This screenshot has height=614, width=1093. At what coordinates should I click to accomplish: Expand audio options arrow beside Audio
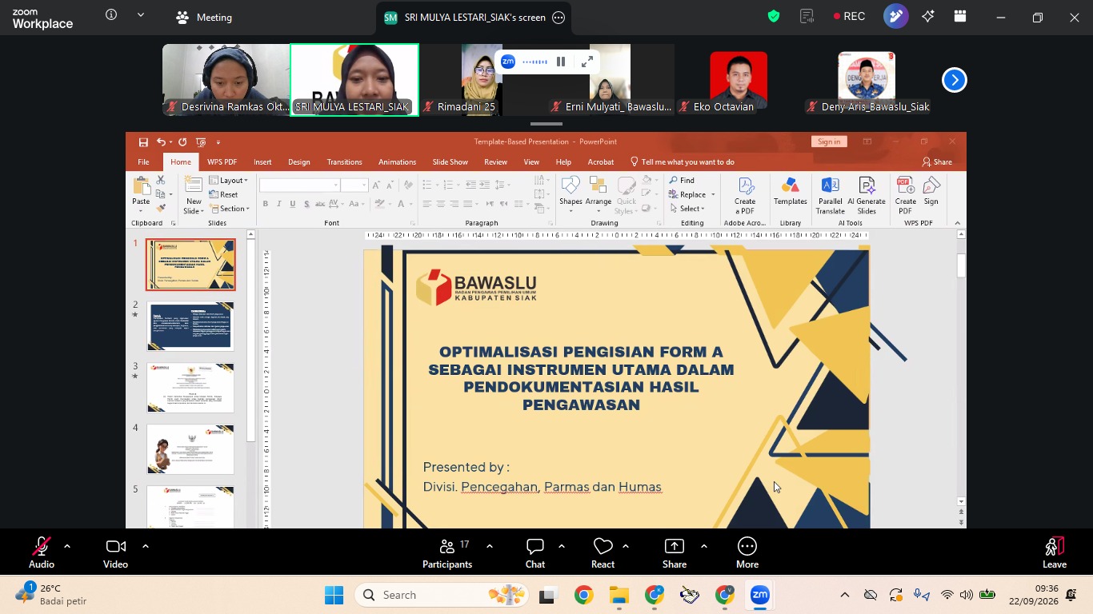(x=67, y=546)
